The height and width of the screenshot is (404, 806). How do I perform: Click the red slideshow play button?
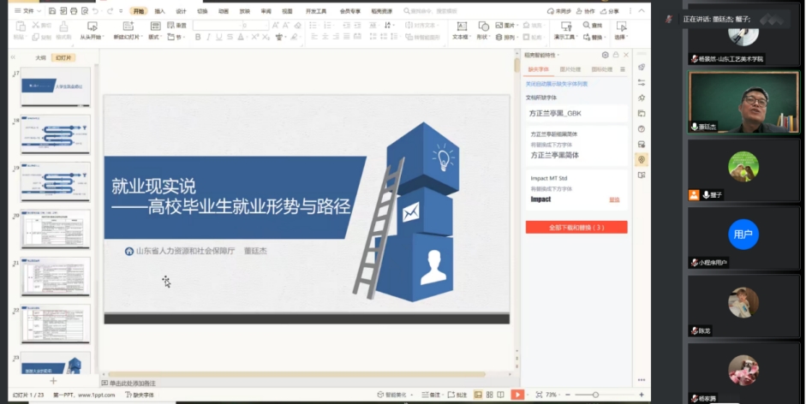coord(517,395)
